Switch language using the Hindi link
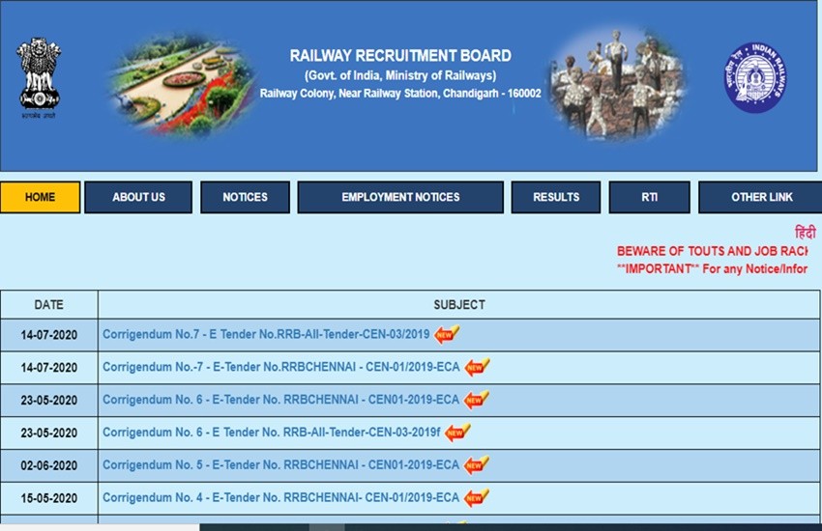 pos(805,233)
